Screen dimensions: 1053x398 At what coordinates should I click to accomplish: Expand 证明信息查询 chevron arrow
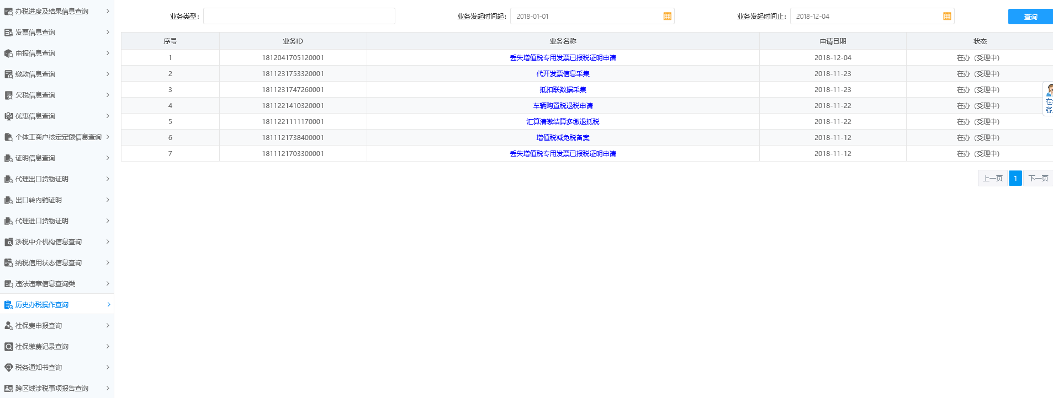(108, 158)
